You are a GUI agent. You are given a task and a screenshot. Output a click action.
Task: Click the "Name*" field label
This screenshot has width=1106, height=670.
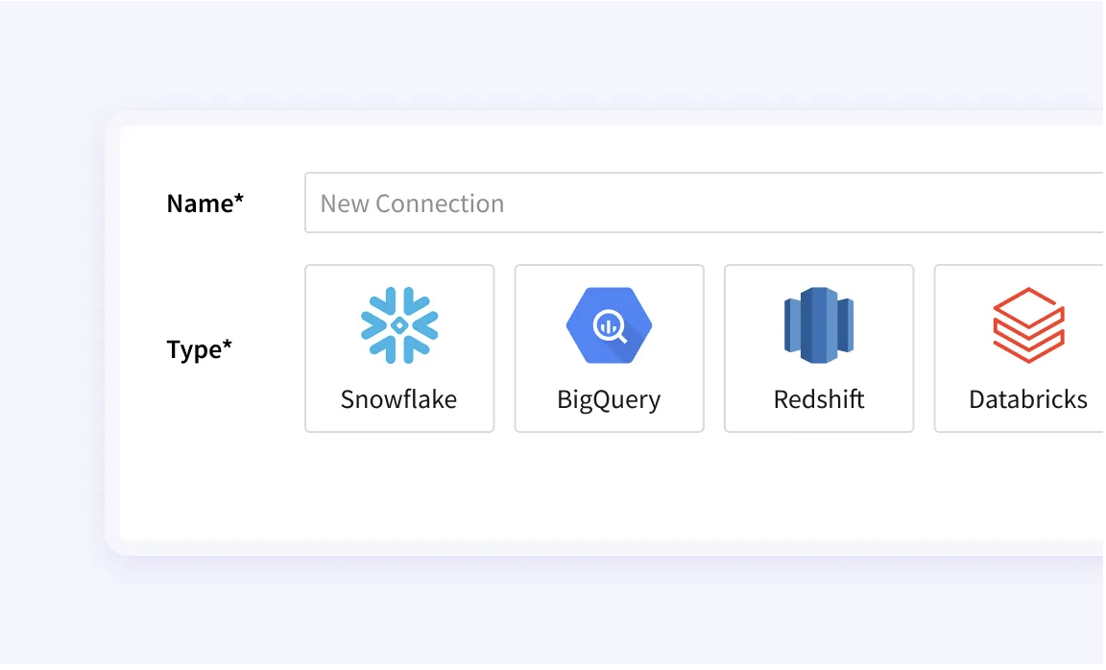(205, 203)
